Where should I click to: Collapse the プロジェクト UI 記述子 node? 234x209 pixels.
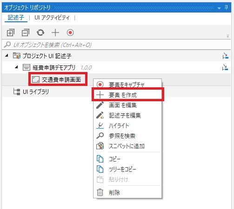pyautogui.click(x=7, y=55)
